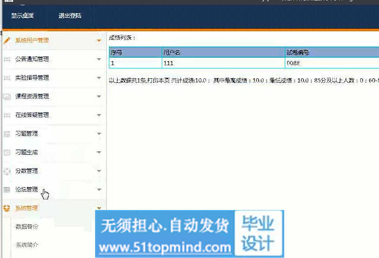Click the 用户名 column header
379x258 pixels.
[x=172, y=53]
